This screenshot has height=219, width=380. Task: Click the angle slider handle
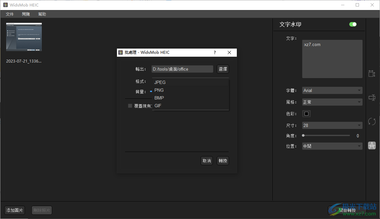point(303,136)
